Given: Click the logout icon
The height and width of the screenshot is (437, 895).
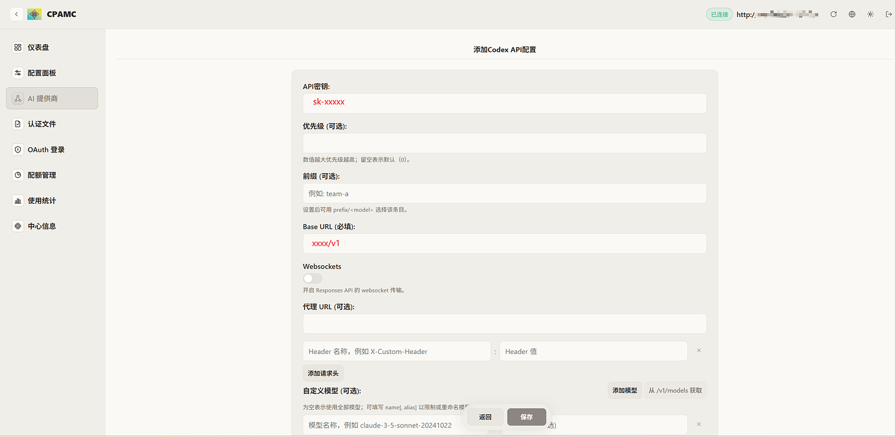Looking at the screenshot, I should [889, 14].
